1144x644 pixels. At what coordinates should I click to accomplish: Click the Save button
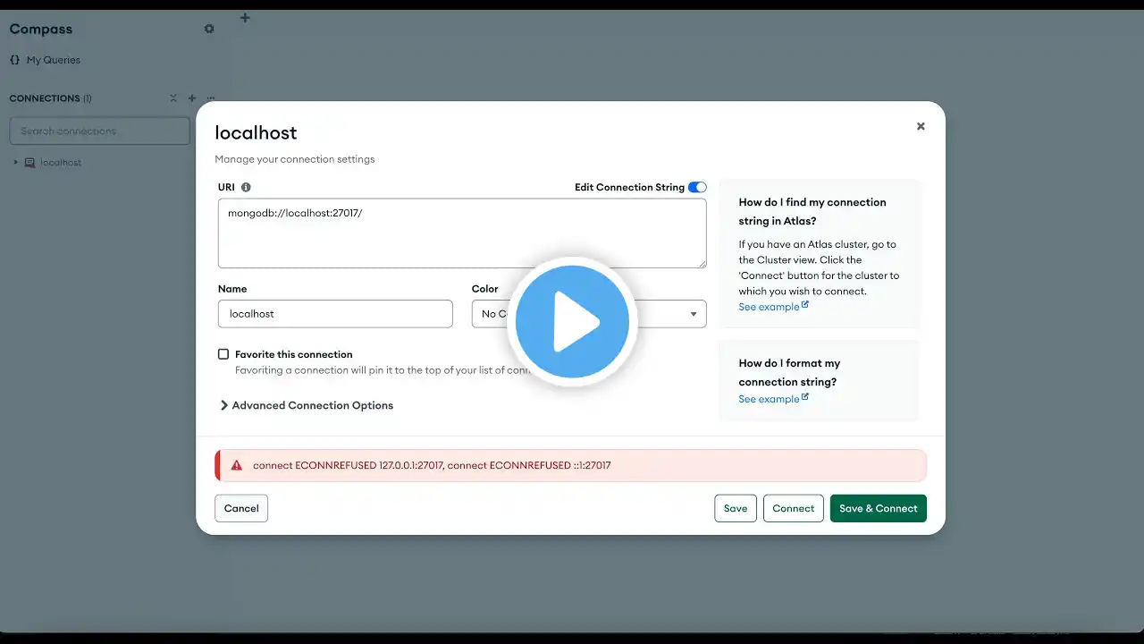click(736, 508)
